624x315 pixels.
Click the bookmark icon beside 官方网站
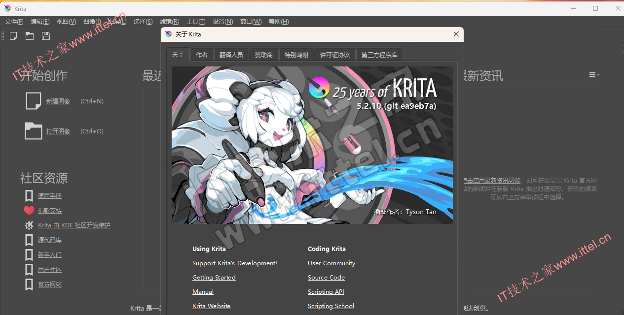point(29,284)
